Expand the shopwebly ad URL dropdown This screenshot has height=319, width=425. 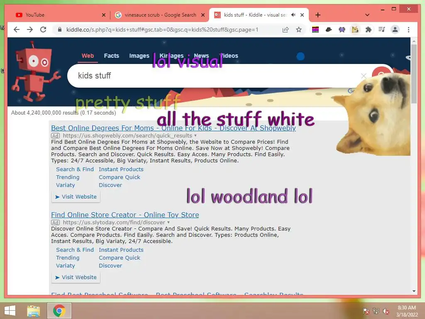[x=195, y=135]
